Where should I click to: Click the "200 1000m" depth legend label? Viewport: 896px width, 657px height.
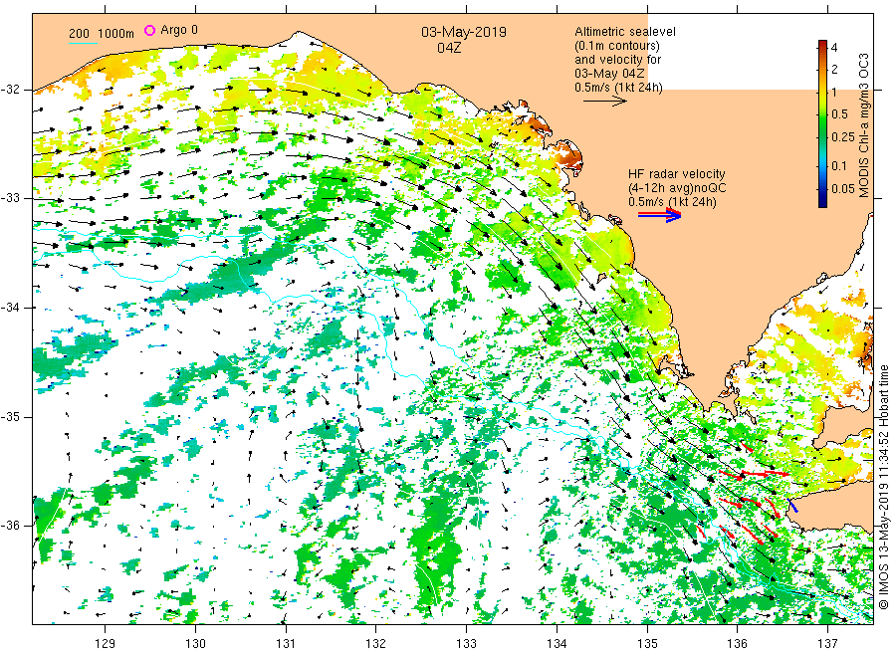(102, 33)
